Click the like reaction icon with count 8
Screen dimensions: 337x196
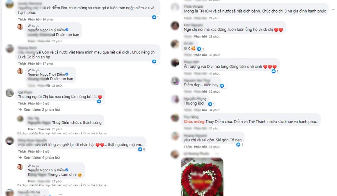coord(140,150)
